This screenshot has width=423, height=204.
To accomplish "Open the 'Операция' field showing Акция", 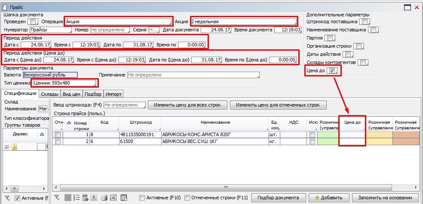I will [118, 21].
